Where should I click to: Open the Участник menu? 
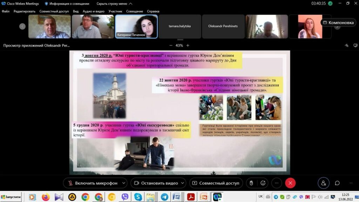click(x=115, y=11)
